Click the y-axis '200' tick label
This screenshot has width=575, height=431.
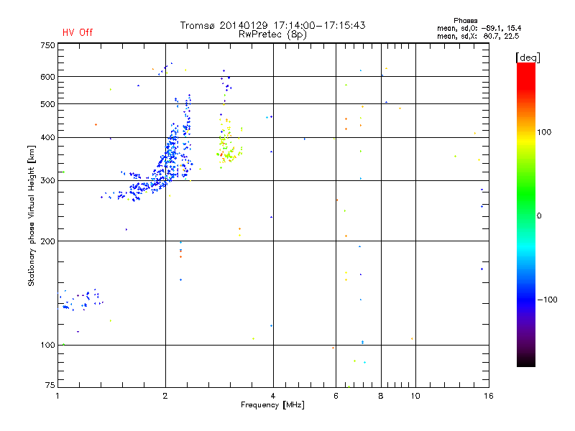click(x=47, y=241)
